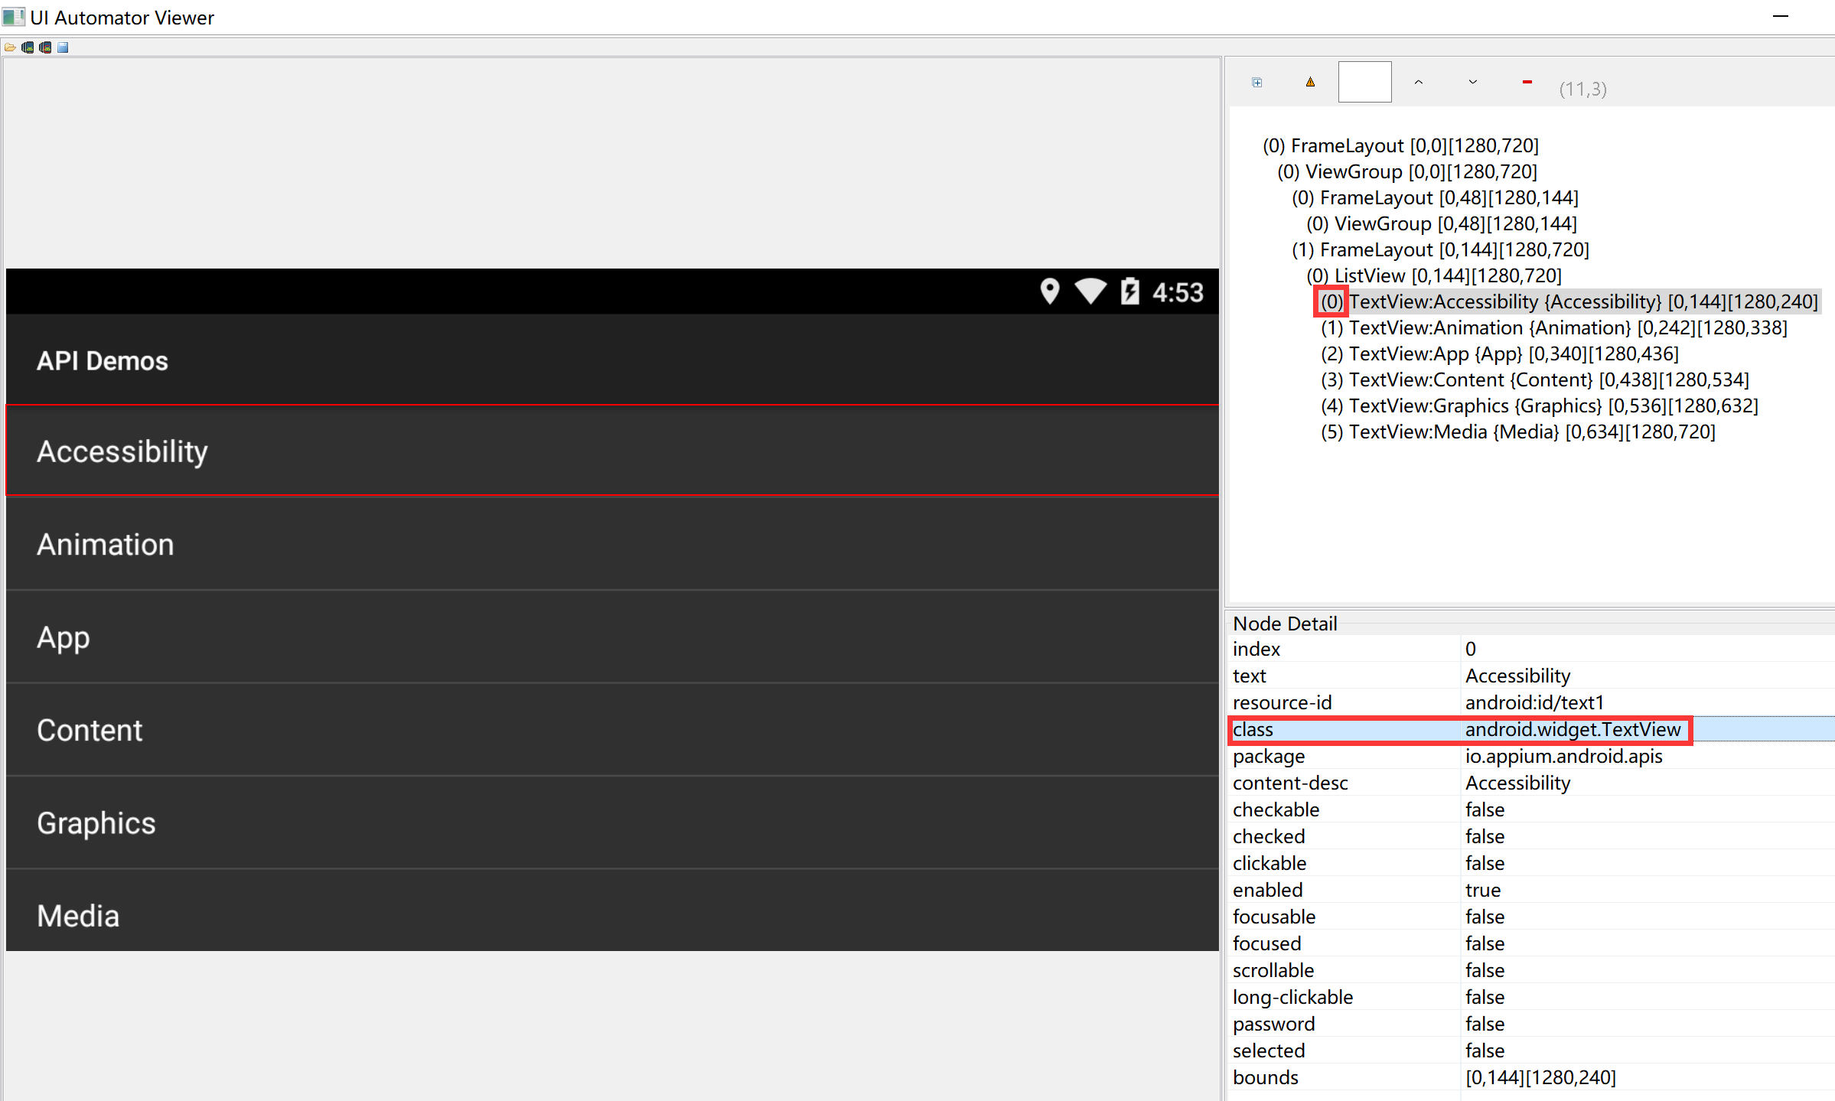Screen dimensions: 1835x1101
Task: Jump to previous search result chevron
Action: (x=1418, y=82)
